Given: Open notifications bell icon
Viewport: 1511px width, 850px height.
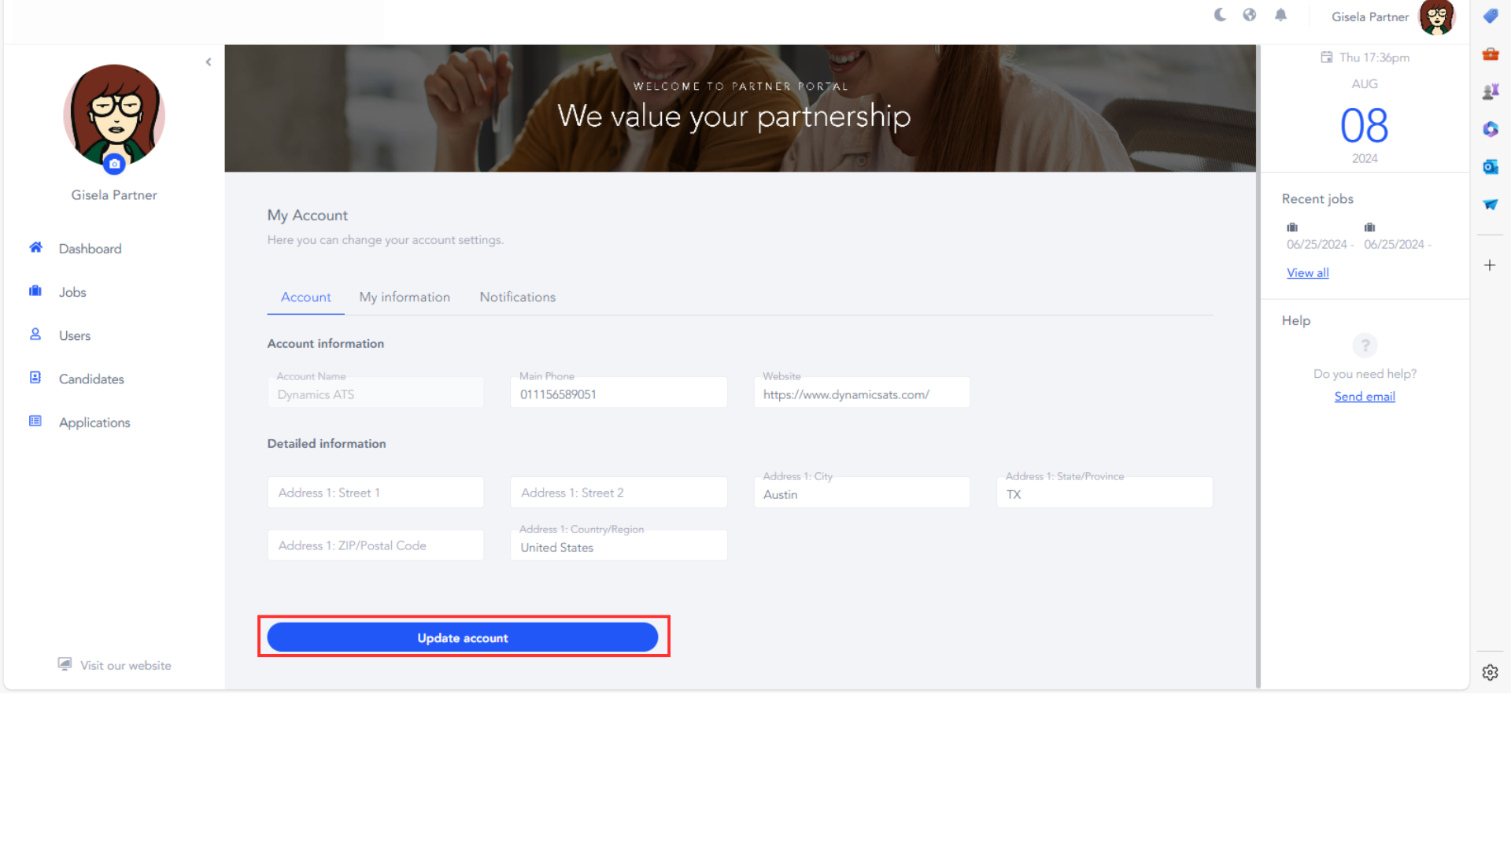Looking at the screenshot, I should [x=1280, y=15].
